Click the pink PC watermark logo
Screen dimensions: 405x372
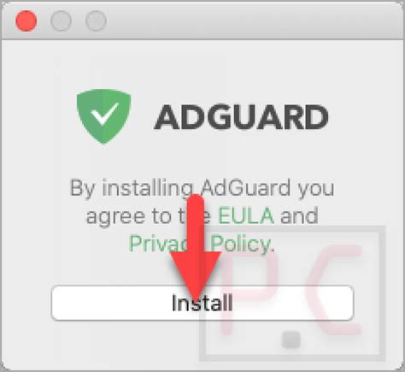tap(292, 292)
